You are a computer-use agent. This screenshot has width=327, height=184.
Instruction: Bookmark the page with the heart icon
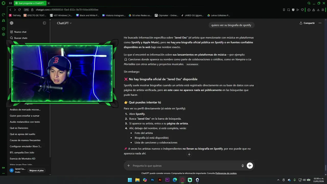pos(302,10)
